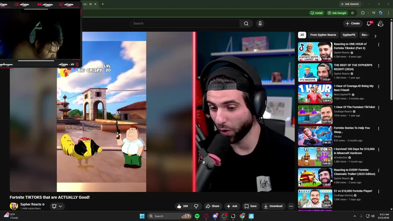The width and height of the screenshot is (393, 221).
Task: Select the 'All' filter chip
Action: point(302,35)
